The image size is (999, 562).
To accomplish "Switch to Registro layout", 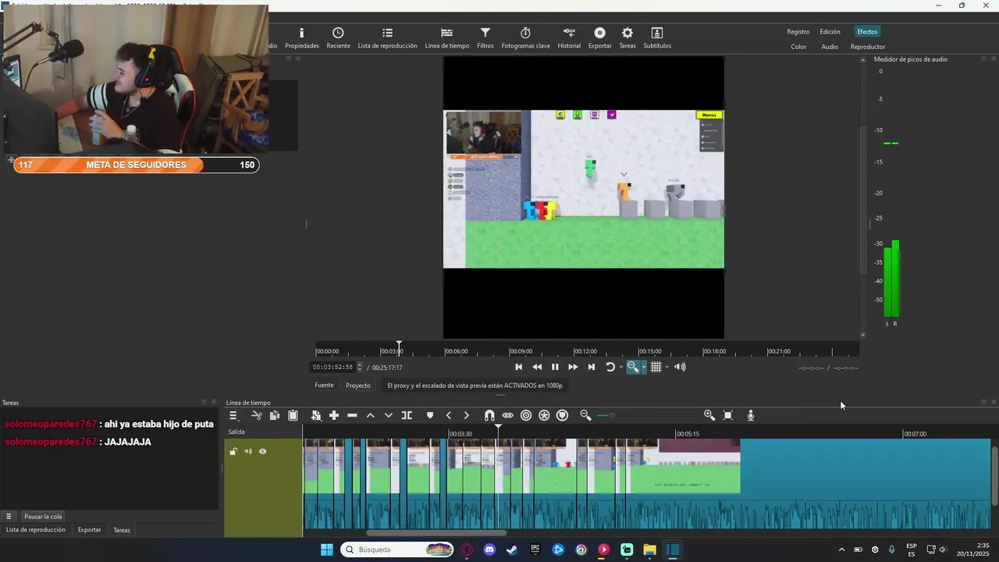I will coord(798,32).
